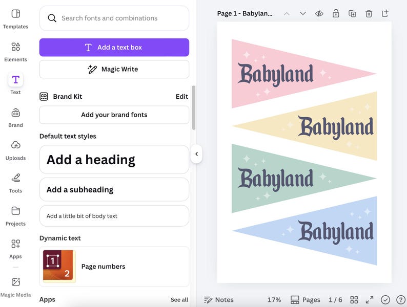The width and height of the screenshot is (407, 307).
Task: Click the 1 / 6 page counter
Action: coord(335,300)
